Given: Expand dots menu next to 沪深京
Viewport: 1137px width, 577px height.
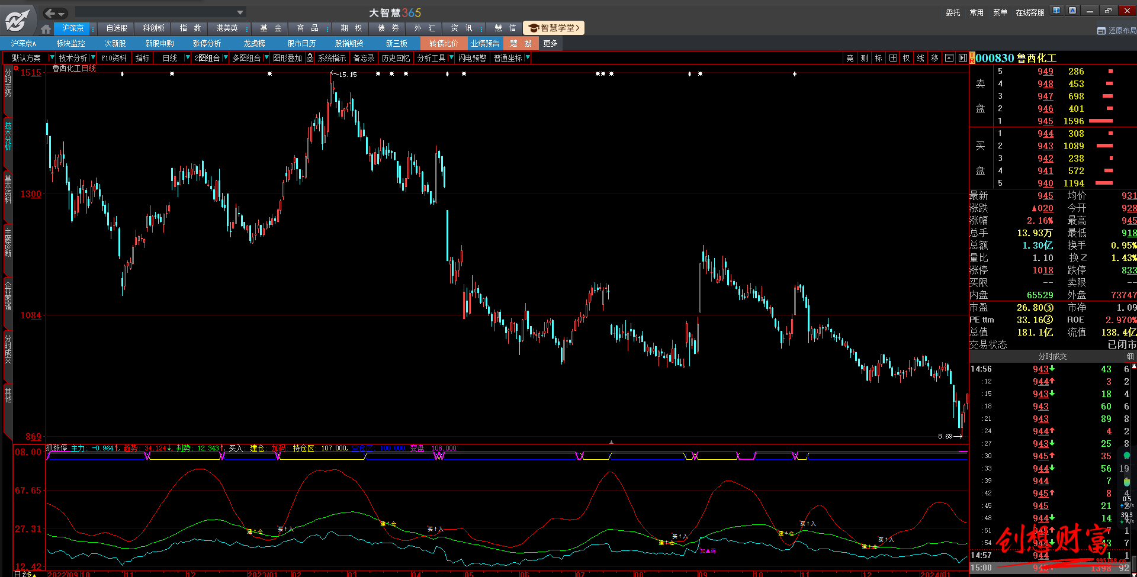Looking at the screenshot, I should pos(93,28).
